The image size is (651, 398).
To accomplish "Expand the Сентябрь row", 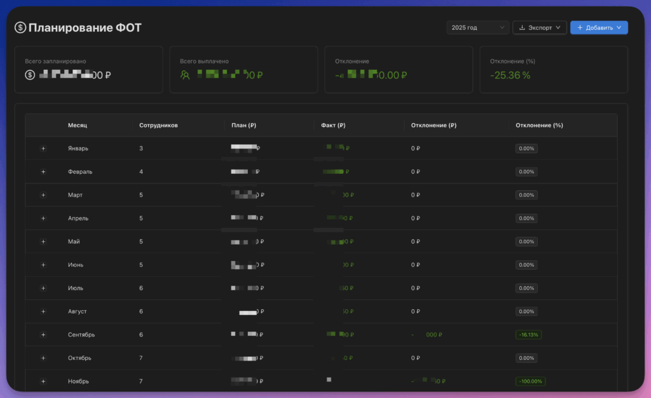I will point(43,335).
